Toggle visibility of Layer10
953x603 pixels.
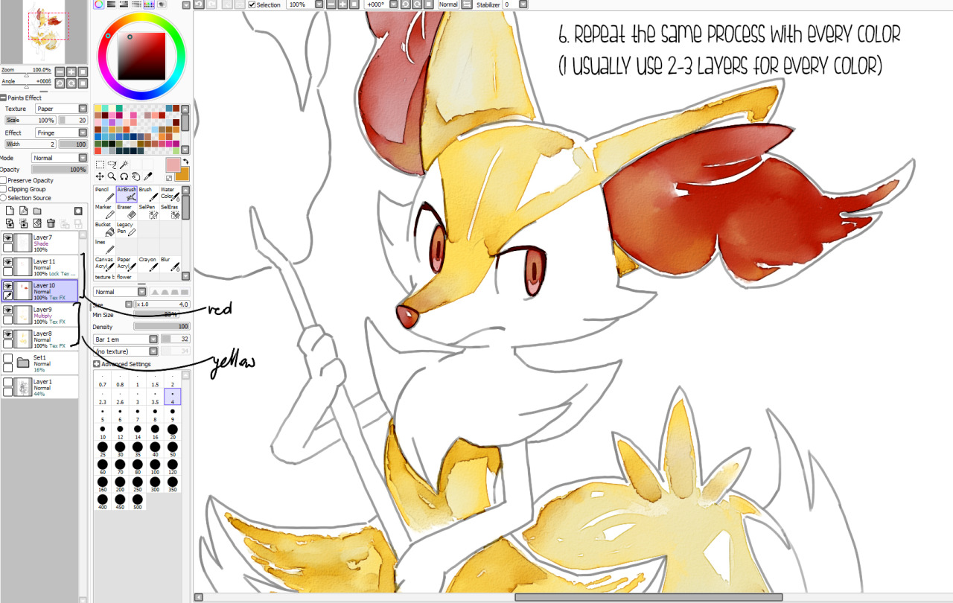tap(8, 286)
